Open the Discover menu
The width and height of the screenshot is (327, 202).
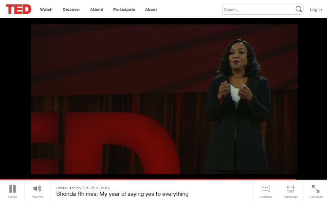coord(71,9)
